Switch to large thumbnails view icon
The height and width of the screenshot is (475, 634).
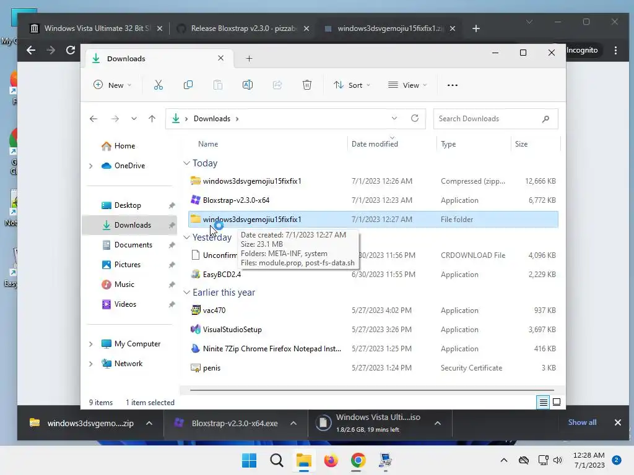coord(557,402)
